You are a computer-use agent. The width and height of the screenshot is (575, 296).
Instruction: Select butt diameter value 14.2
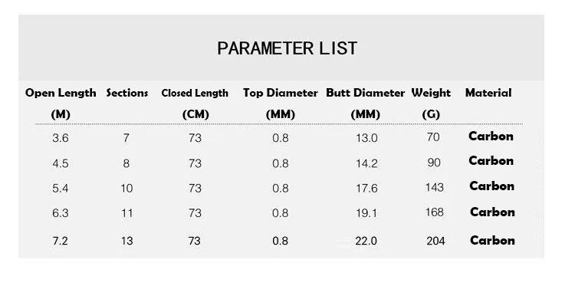coord(366,163)
